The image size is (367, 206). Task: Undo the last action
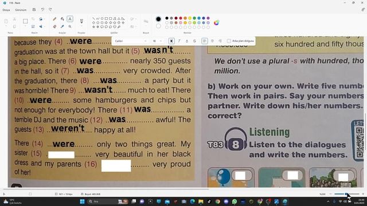(x=42, y=10)
